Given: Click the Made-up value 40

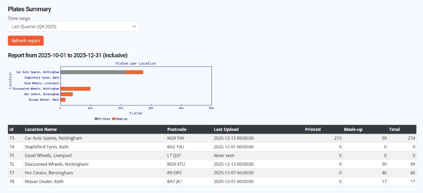Looking at the screenshot, I should click(385, 173).
